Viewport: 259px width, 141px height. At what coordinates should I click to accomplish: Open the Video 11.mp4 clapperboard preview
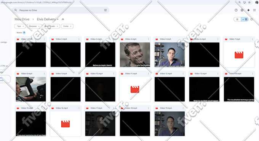[x=135, y=89]
